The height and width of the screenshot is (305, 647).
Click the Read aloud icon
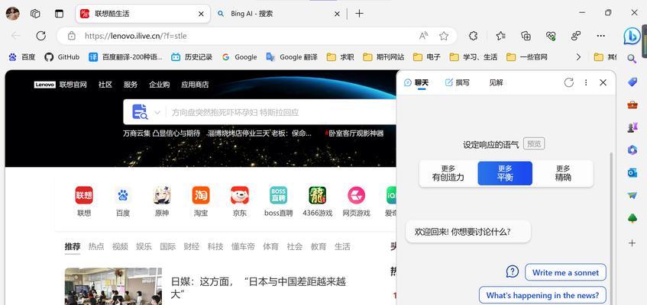[x=423, y=36]
